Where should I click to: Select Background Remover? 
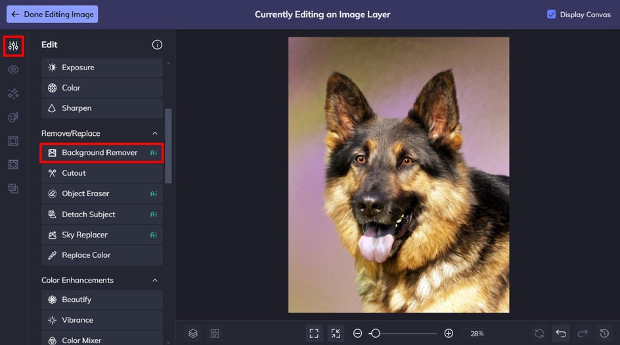(x=102, y=153)
